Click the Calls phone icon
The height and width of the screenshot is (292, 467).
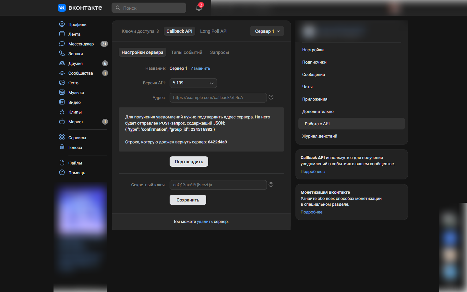click(x=62, y=54)
